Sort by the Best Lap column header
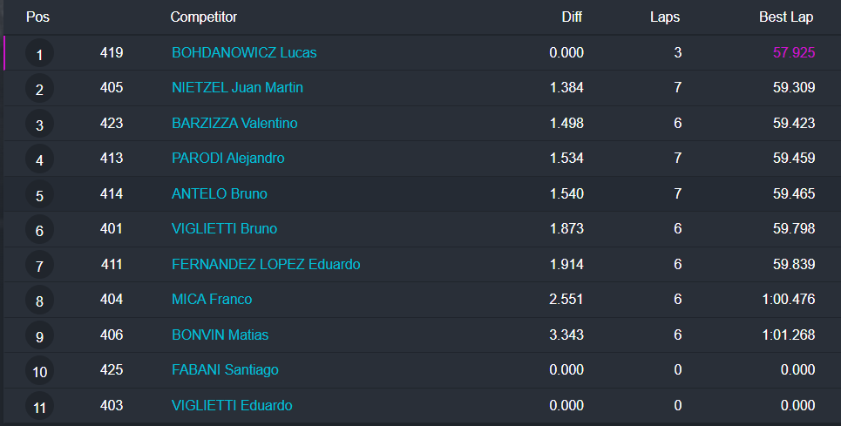 (x=786, y=17)
